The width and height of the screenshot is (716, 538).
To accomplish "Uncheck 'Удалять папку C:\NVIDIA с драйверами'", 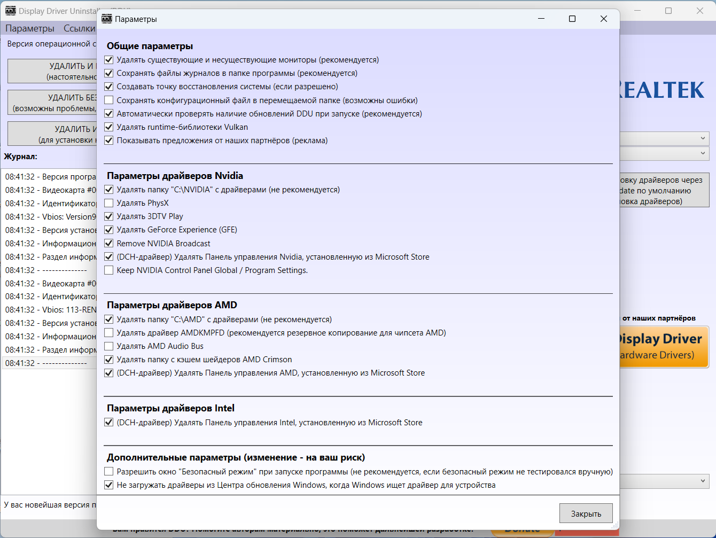I will click(109, 190).
